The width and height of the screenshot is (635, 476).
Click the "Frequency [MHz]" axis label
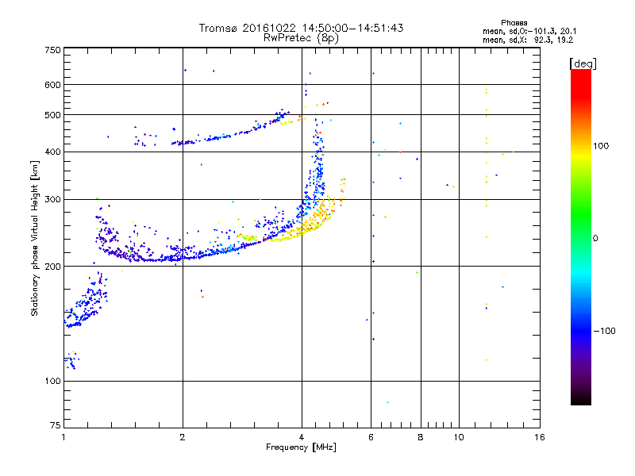301,447
